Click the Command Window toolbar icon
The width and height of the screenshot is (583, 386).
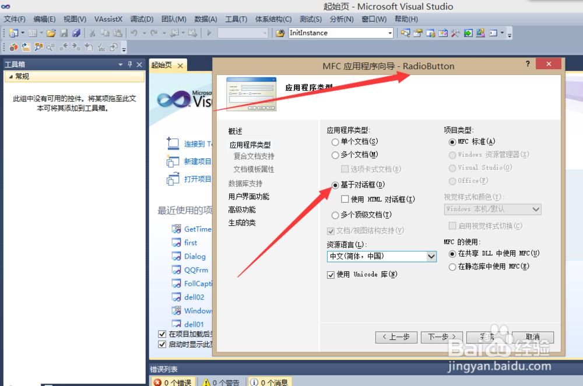pos(493,33)
